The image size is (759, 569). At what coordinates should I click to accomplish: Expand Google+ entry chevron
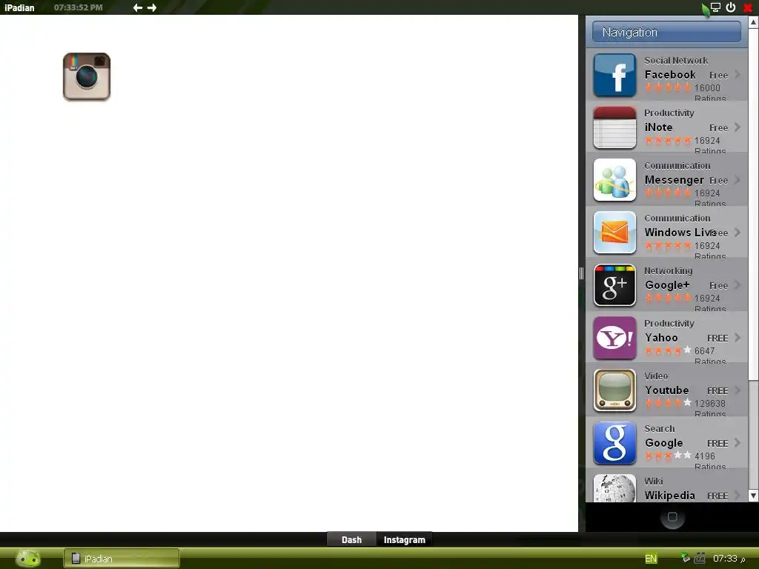738,285
